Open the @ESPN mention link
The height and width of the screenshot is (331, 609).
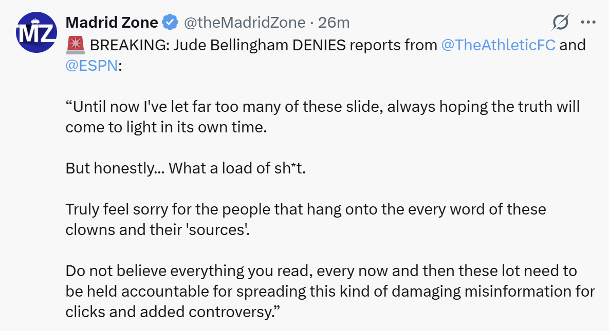pos(91,67)
